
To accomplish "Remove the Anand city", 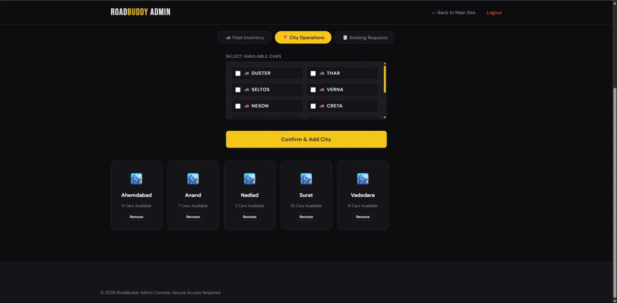I will point(193,217).
